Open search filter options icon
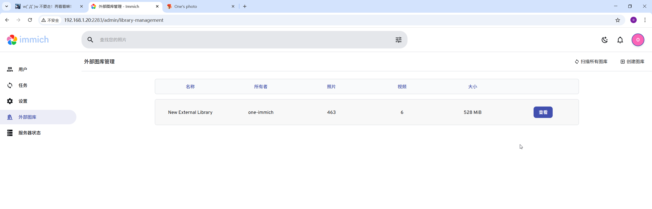652x209 pixels. (398, 40)
